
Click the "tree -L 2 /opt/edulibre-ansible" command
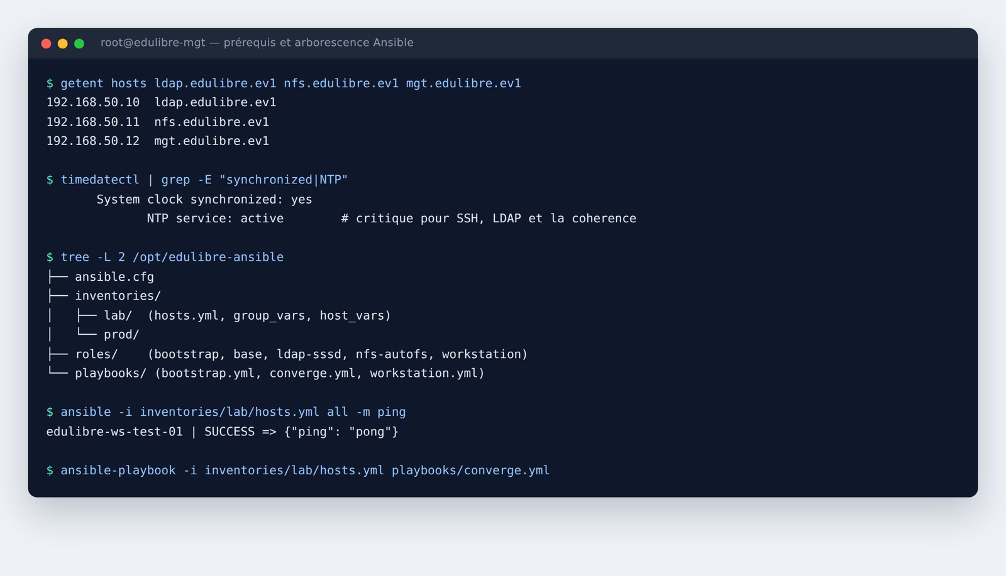(165, 258)
